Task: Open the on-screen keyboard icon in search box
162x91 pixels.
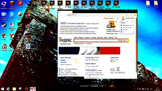Action: [x=119, y=40]
